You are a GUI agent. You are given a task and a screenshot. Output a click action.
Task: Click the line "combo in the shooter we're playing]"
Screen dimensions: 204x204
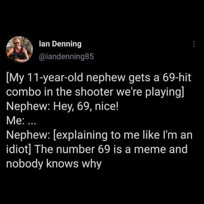95,92
